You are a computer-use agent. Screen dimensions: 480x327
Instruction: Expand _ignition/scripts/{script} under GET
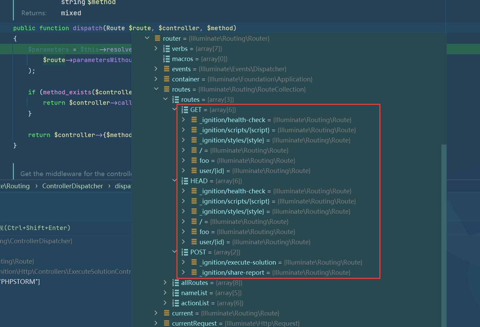pos(183,130)
